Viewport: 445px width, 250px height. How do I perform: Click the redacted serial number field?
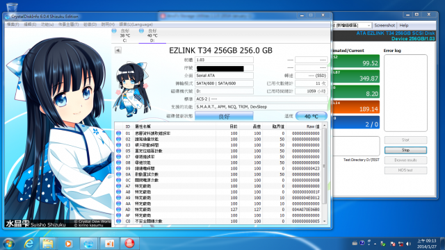point(224,68)
